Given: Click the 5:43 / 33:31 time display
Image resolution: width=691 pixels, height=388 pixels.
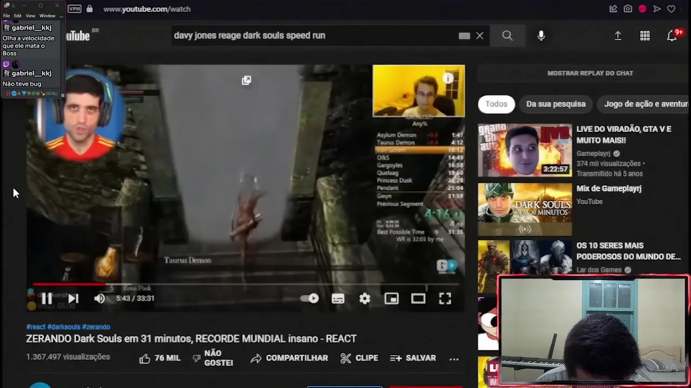Looking at the screenshot, I should [x=135, y=299].
